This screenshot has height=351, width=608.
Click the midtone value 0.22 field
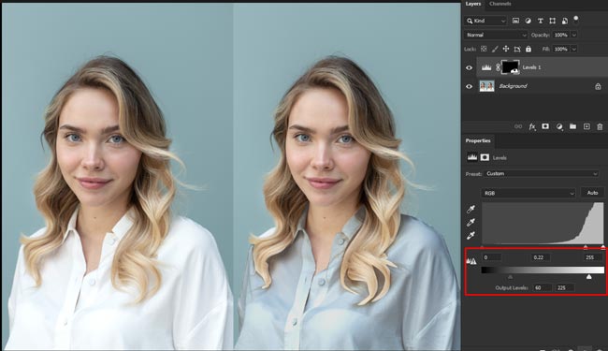click(x=540, y=257)
